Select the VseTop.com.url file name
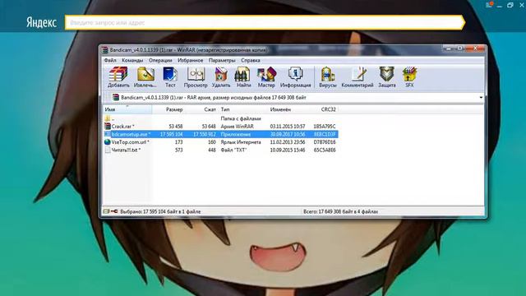Screen dimensions: 526x296 [x=130, y=142]
